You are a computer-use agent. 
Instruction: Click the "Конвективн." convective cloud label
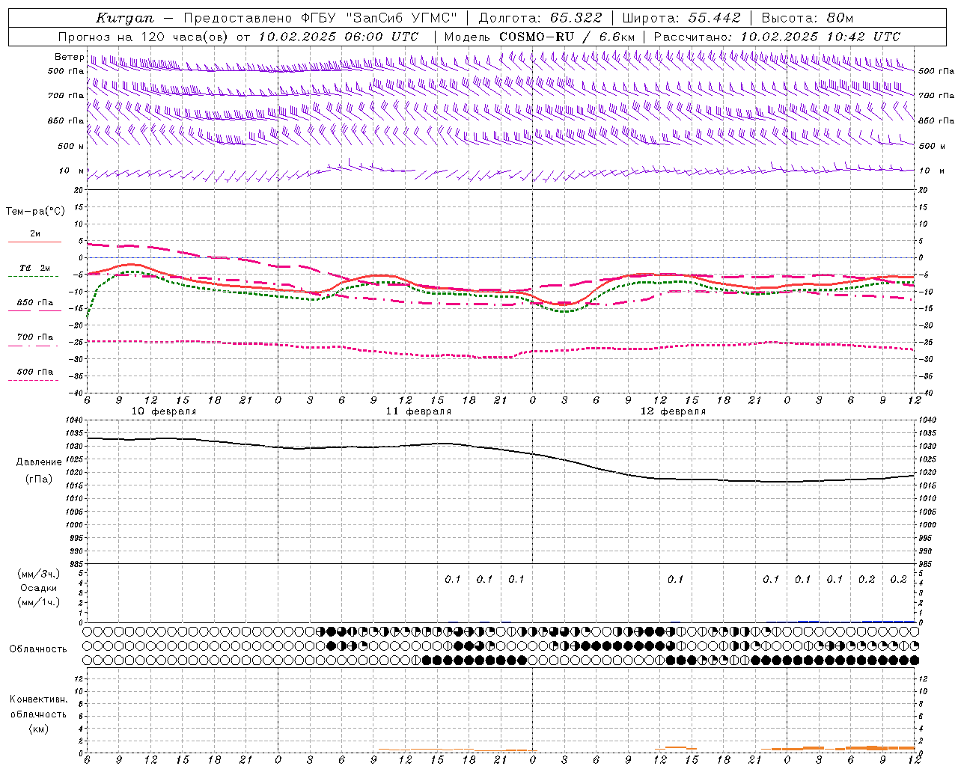click(x=38, y=699)
